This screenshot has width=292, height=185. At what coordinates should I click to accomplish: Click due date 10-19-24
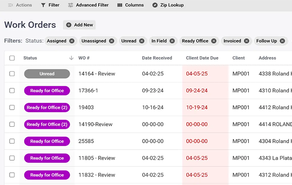point(197,108)
